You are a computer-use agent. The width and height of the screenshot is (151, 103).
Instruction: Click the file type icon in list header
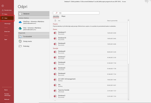click(55, 21)
